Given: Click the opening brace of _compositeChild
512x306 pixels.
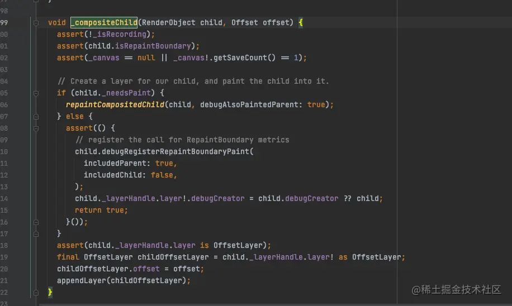Looking at the screenshot, I should coord(300,22).
